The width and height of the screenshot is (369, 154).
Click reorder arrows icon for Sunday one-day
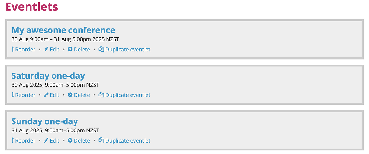point(13,140)
